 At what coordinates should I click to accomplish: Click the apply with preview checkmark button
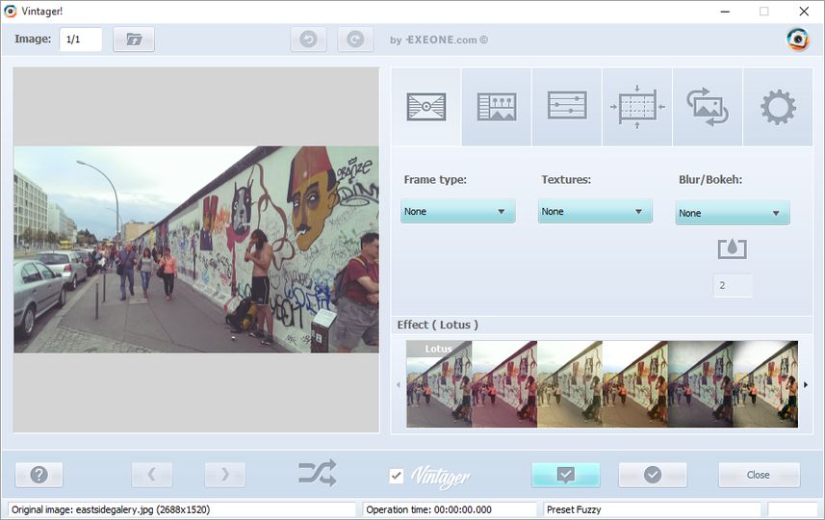pos(566,475)
